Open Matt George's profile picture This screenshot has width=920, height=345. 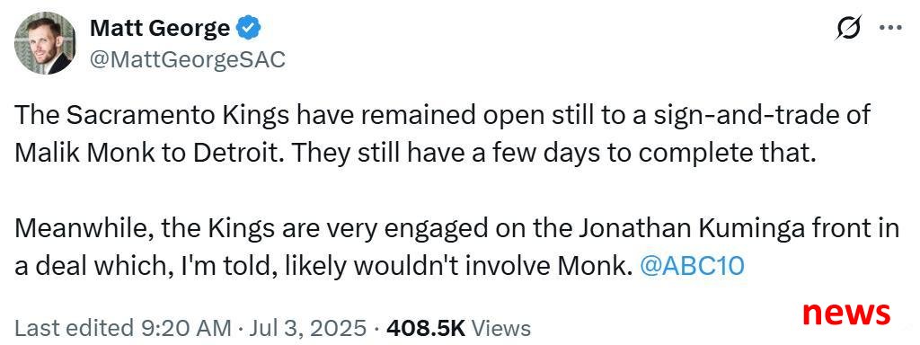pyautogui.click(x=45, y=43)
